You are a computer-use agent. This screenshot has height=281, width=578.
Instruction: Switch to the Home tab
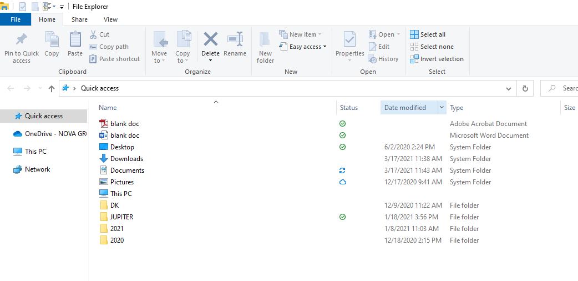coord(47,19)
